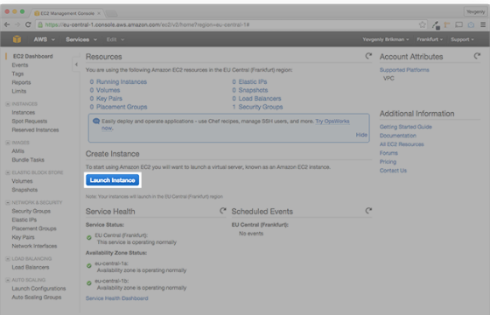Open the Edit dropdown menu
The width and height of the screenshot is (490, 315).
click(x=115, y=39)
